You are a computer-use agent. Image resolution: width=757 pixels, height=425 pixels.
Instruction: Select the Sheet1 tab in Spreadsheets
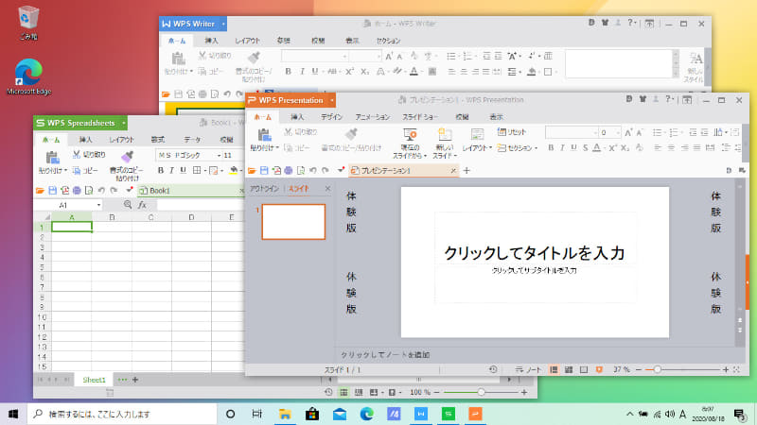94,380
